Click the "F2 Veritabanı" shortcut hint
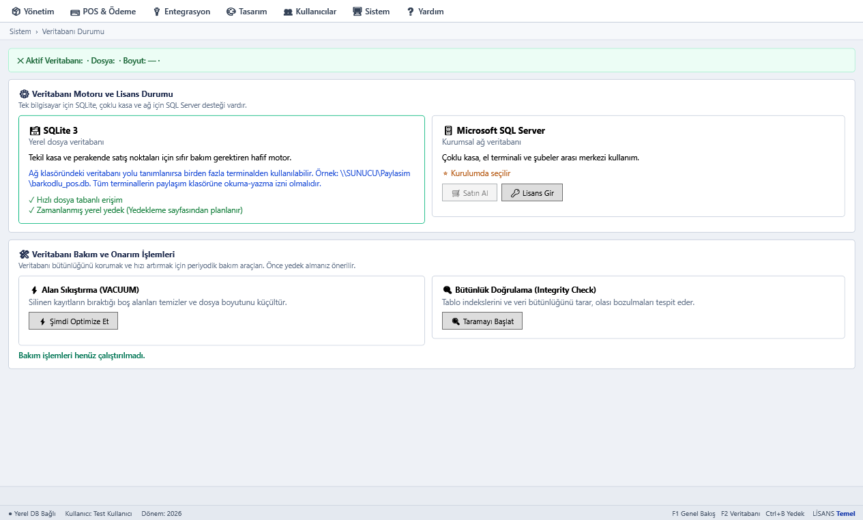 pos(740,513)
